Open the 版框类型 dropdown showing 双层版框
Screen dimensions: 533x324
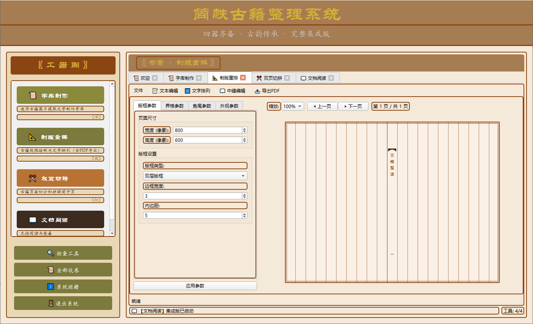(195, 176)
